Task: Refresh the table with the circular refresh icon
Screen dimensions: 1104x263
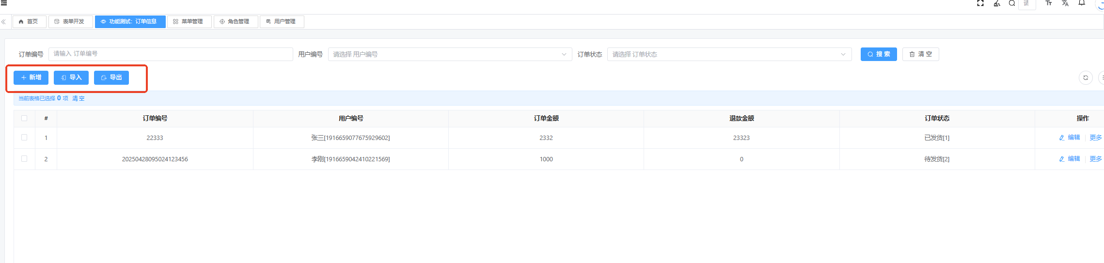Action: coord(1086,77)
